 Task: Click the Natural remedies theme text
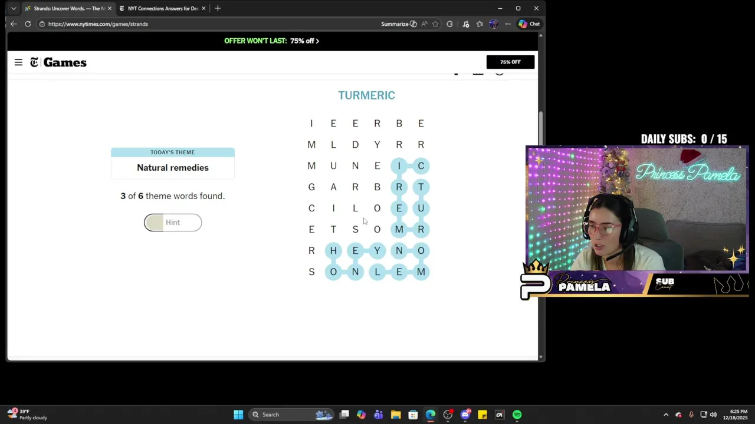(173, 168)
